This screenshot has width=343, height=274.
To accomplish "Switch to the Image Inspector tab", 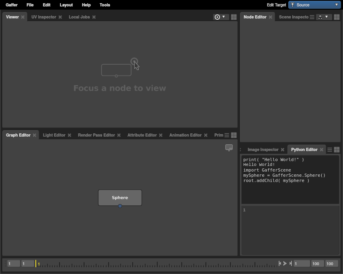I will [x=263, y=149].
